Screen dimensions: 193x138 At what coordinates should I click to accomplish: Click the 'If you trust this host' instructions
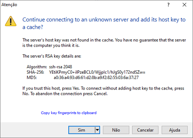click(103, 91)
